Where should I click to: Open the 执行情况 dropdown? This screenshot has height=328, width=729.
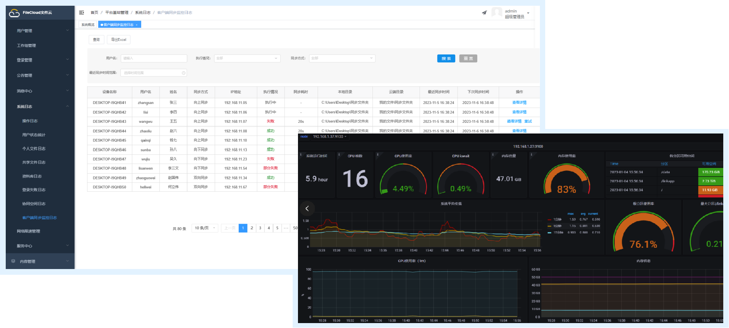tap(247, 58)
